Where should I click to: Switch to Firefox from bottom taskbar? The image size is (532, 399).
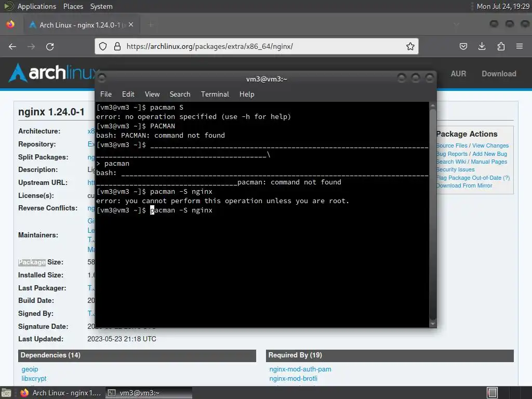[x=61, y=393]
